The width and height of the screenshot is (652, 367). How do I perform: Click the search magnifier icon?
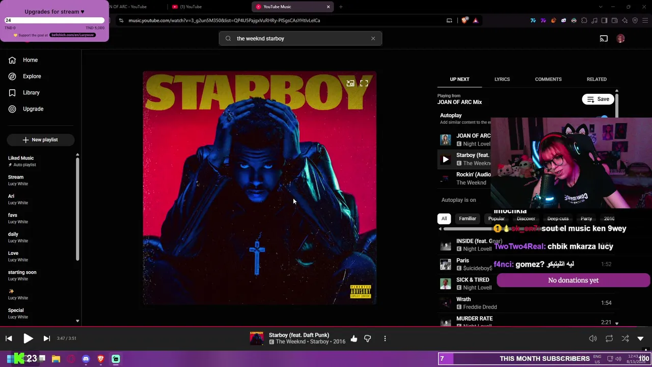point(228,38)
